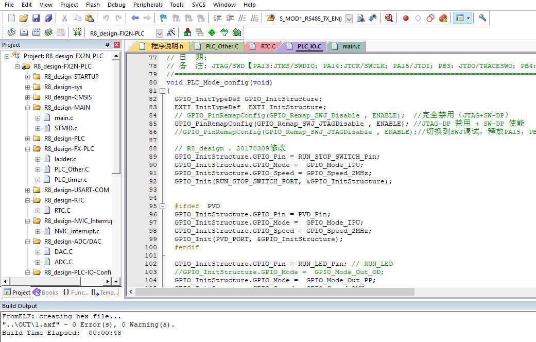This screenshot has width=536, height=342.
Task: Collapse the #ifdef PVD block fold marker
Action: tap(163, 207)
